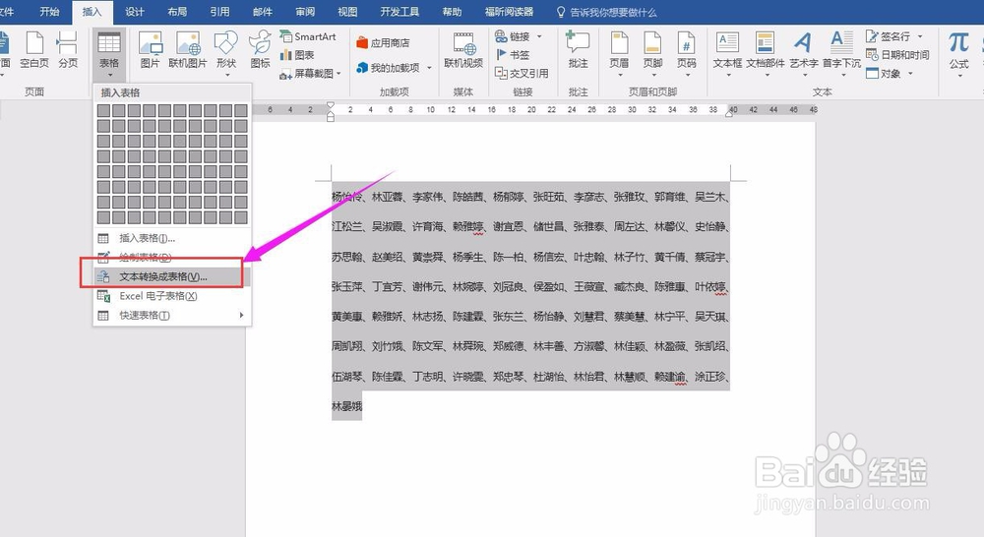Click the 链接 link button
This screenshot has width=984, height=537.
[513, 36]
